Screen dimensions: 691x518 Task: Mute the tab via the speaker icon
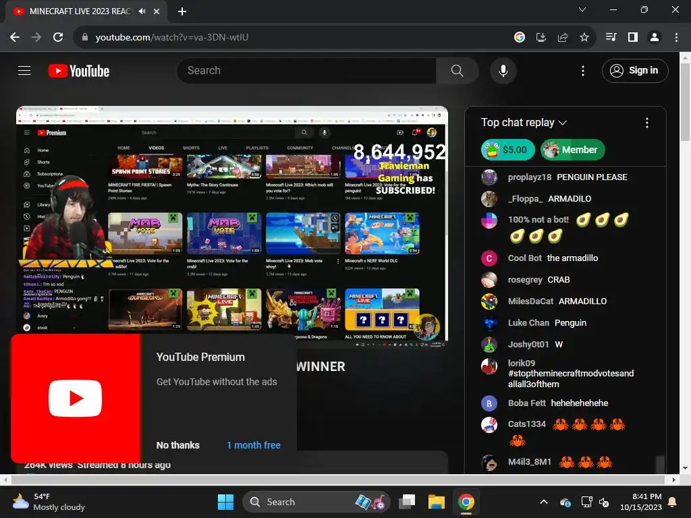point(142,11)
